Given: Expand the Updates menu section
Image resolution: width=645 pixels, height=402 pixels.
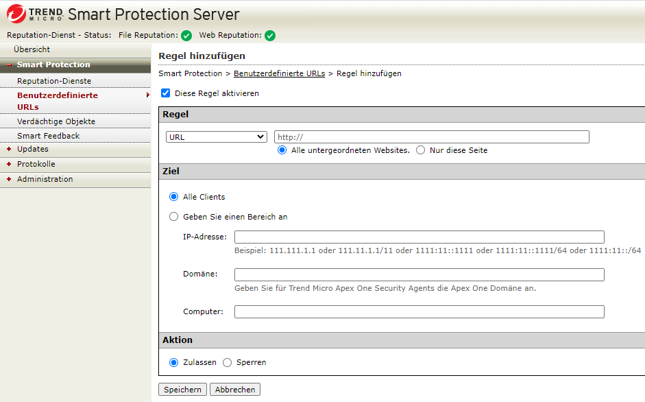Looking at the screenshot, I should 9,150.
